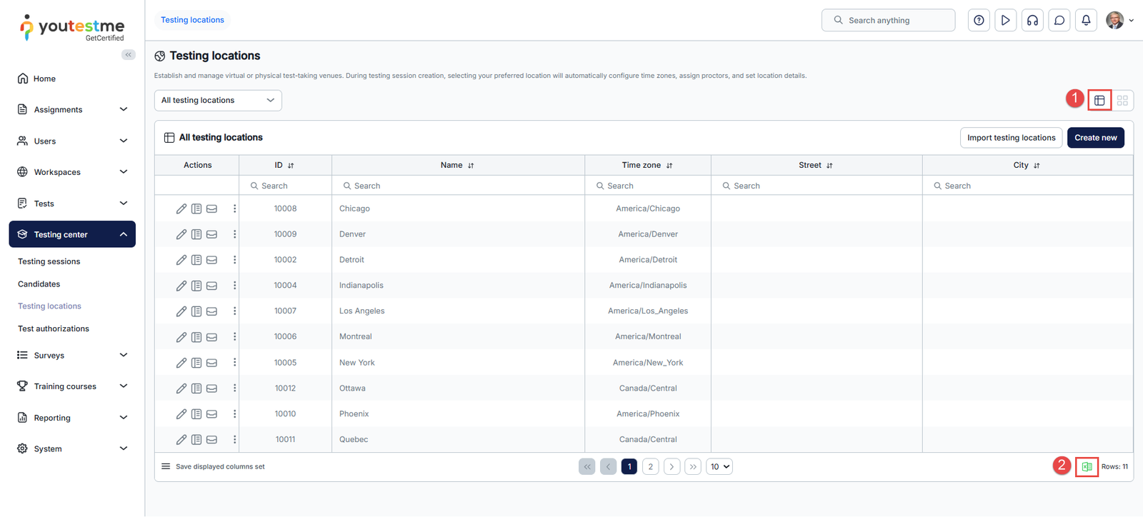Collapse the sidebar with double-chevron icon
Viewport: 1143px width, 517px height.
pyautogui.click(x=129, y=55)
